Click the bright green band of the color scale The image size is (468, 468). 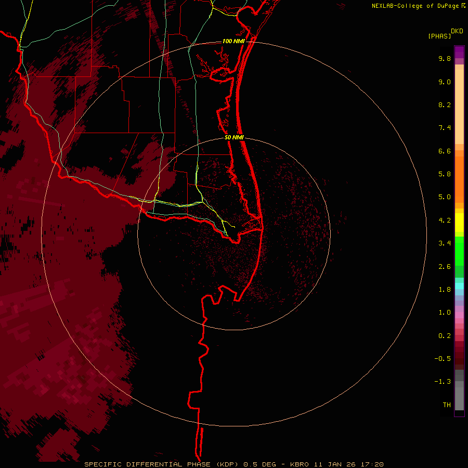click(459, 251)
